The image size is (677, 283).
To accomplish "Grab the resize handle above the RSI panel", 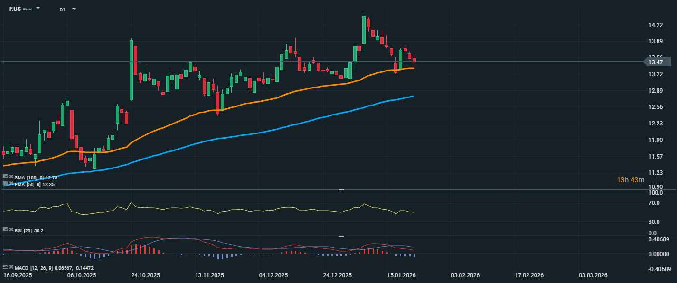I will click(341, 190).
